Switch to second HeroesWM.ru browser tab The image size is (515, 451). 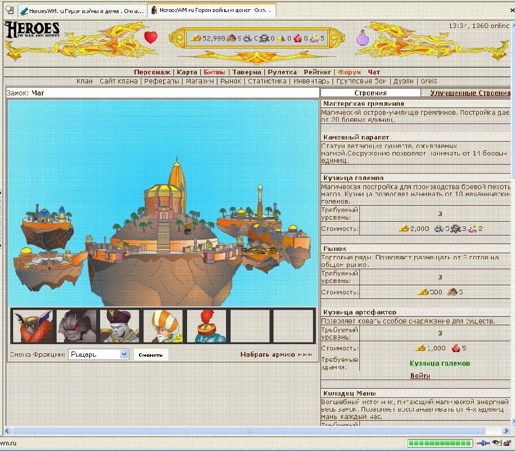coord(212,10)
